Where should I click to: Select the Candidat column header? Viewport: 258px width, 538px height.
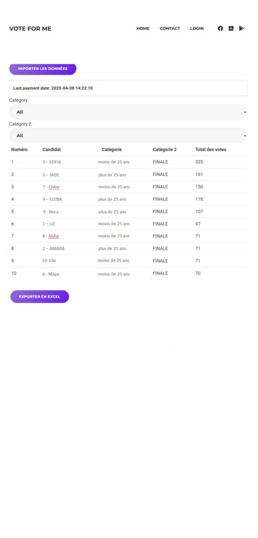[x=51, y=150]
